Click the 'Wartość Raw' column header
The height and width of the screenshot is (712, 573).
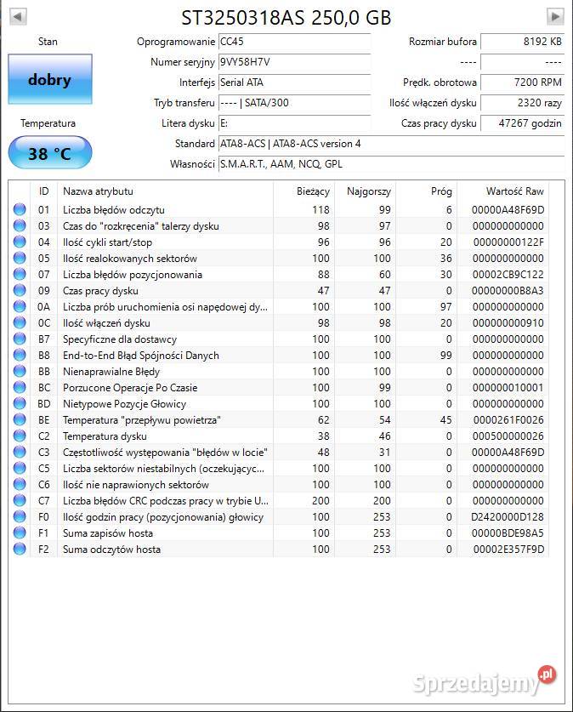tap(513, 191)
